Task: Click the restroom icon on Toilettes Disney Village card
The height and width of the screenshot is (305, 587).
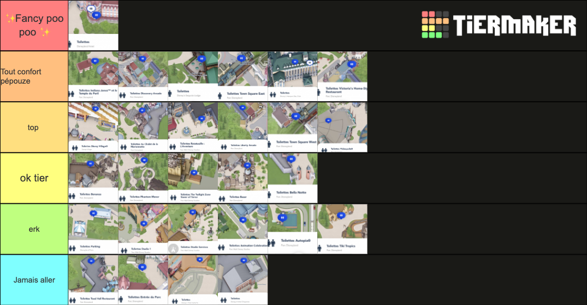Action: [74, 148]
